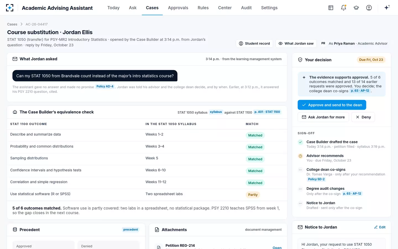
Task: Click the graduation cap icon
Action: click(x=356, y=8)
